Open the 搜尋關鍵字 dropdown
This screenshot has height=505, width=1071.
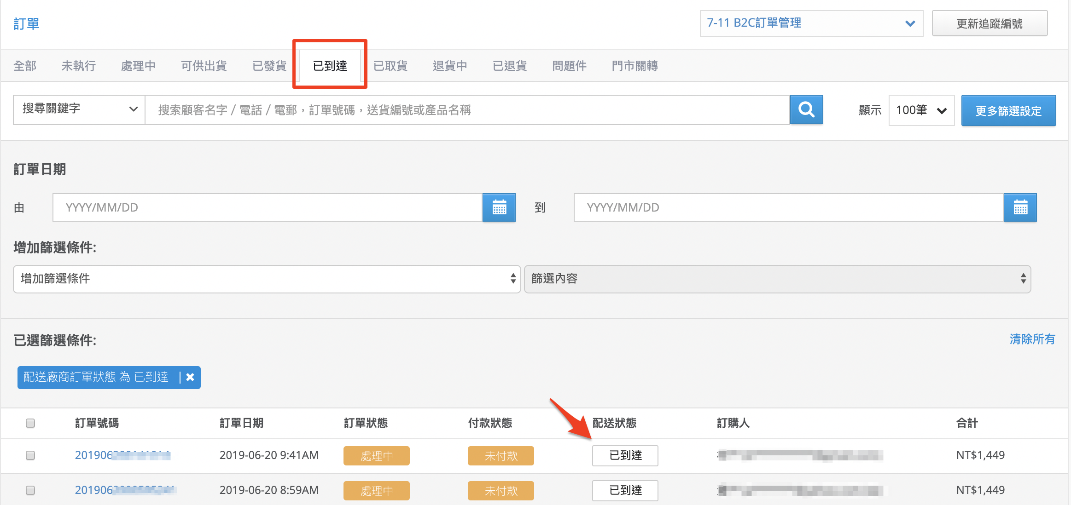click(79, 109)
